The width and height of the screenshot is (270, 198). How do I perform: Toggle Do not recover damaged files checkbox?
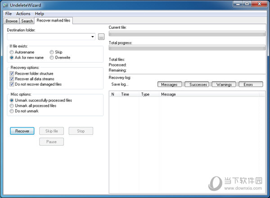pos(36,84)
